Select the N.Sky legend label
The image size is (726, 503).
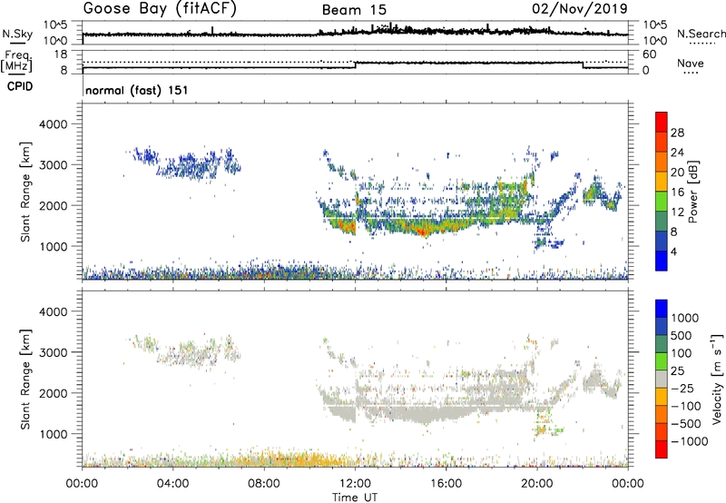click(17, 34)
